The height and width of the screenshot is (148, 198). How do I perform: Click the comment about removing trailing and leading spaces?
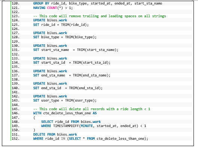click(100, 16)
